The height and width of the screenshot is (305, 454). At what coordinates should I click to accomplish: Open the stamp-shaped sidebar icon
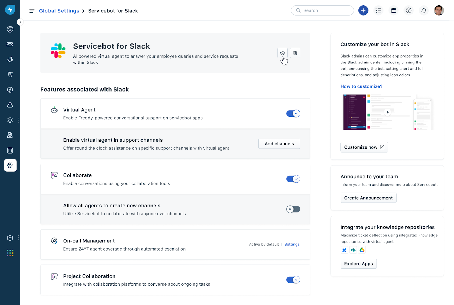tap(10, 135)
